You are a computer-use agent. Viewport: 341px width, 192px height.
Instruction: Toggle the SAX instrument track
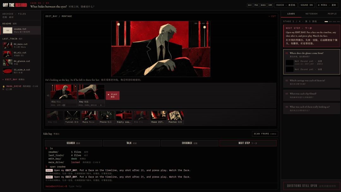tap(250, 5)
